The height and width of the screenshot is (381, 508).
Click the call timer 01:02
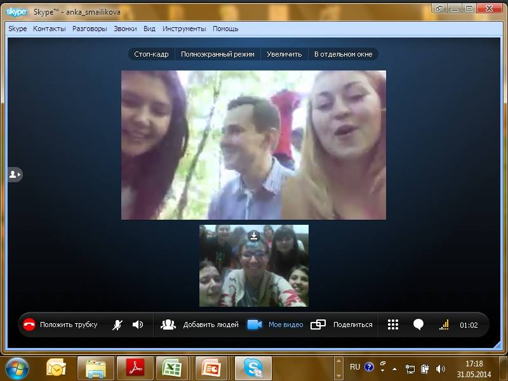pos(469,325)
